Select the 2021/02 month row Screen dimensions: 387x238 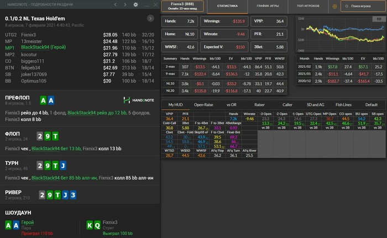click(341, 67)
